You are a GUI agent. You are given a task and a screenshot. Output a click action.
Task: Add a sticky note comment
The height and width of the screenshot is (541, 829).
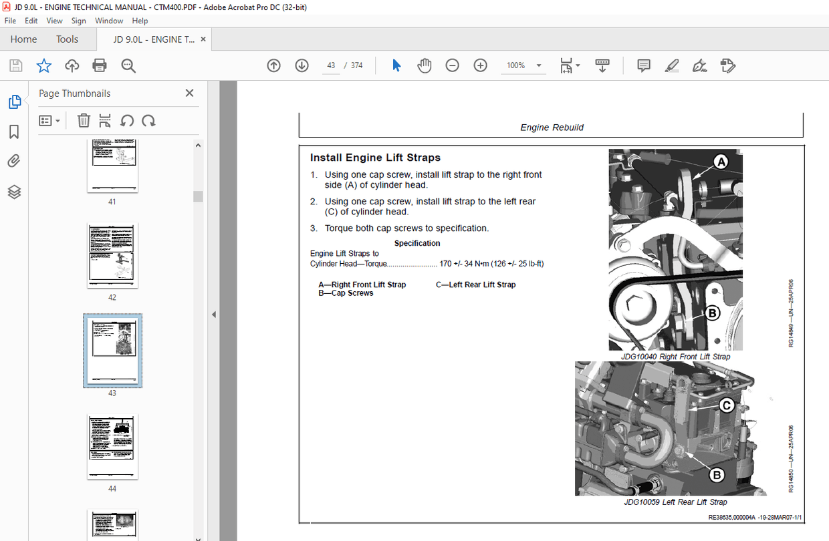coord(643,65)
